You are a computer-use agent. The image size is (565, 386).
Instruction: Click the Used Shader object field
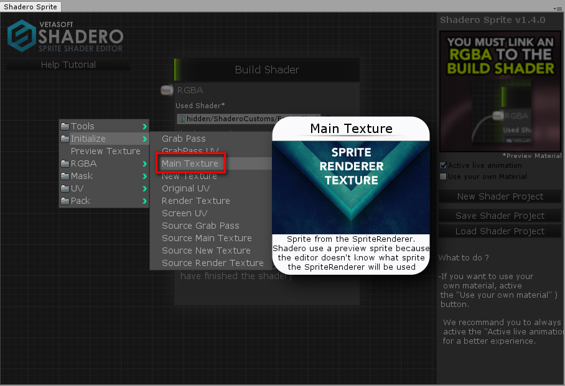[249, 119]
